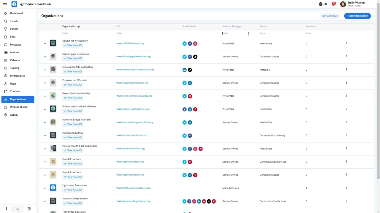Expand the AbilityFirst Accessibility row

(45, 43)
